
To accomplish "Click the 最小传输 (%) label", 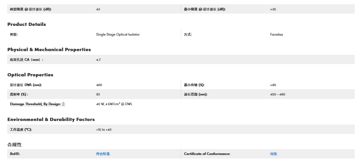I will (x=194, y=85).
